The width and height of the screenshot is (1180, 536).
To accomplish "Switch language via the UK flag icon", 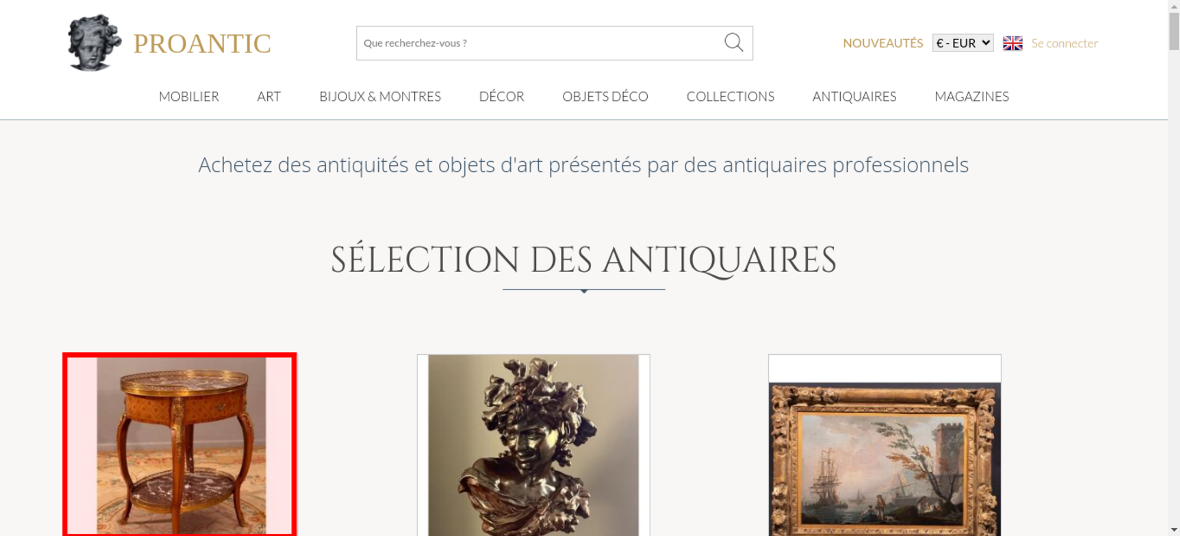I will [1012, 43].
